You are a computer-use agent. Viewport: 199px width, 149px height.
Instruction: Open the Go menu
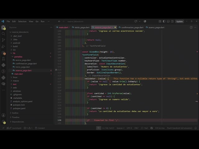[x=37, y=21]
